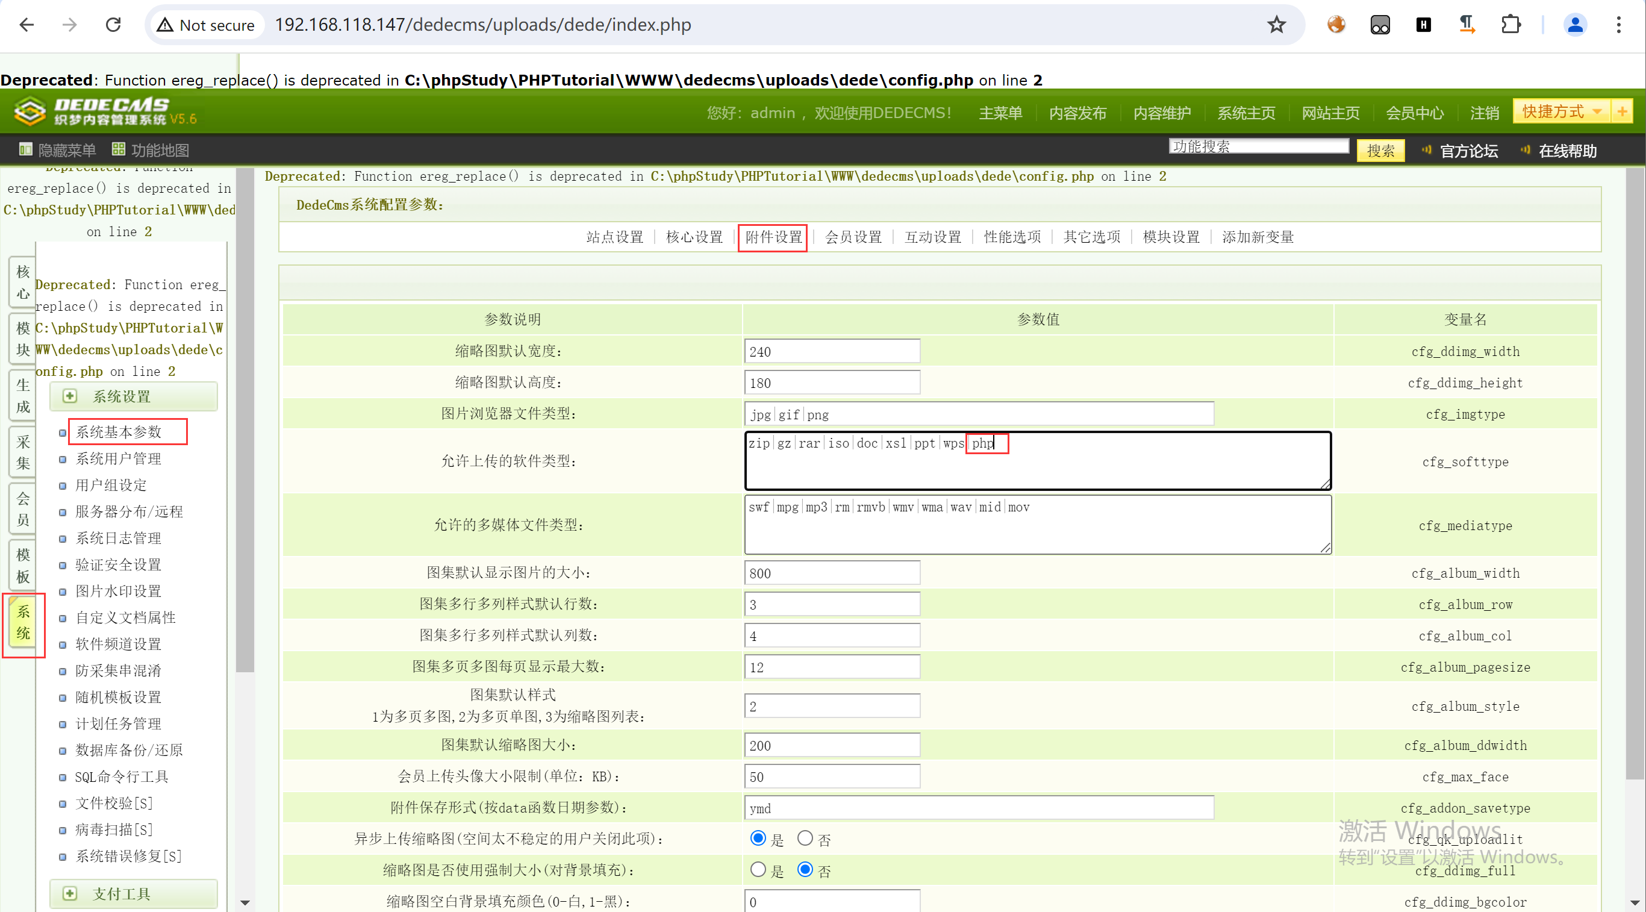Select the 系统 side tab
Screen dimensions: 1646x912
click(x=22, y=622)
